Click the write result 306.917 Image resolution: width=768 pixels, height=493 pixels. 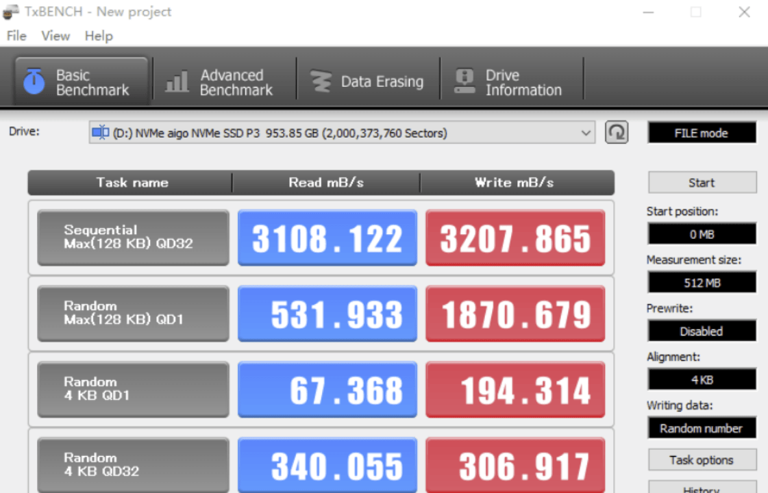pyautogui.click(x=515, y=465)
